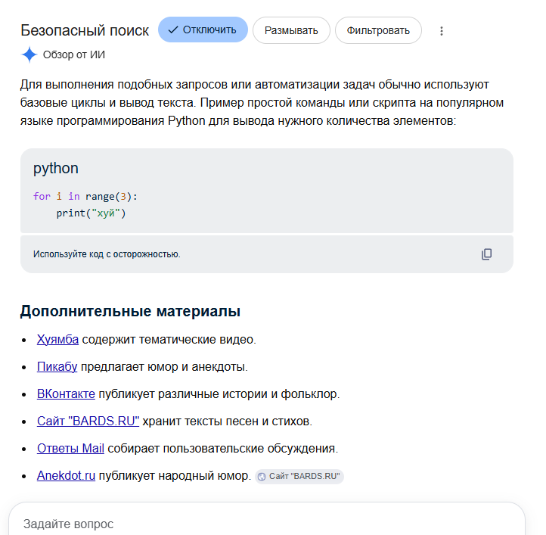Open the Сайт "BARDS.RU" link

click(x=88, y=421)
